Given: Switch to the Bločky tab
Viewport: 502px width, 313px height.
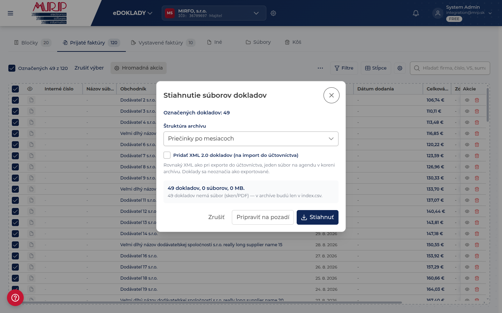Looking at the screenshot, I should click(33, 43).
